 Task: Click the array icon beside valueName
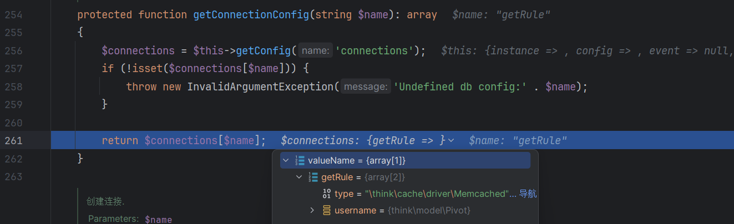(x=300, y=161)
